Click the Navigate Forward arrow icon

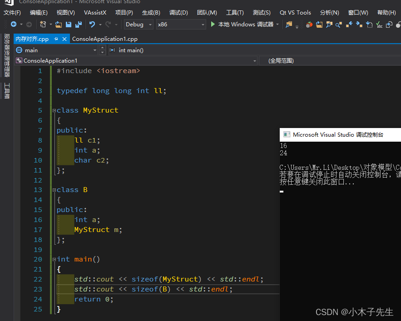[29, 25]
